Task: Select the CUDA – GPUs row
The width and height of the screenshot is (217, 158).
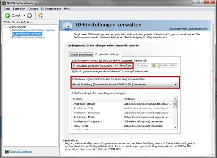Action: coord(123,126)
